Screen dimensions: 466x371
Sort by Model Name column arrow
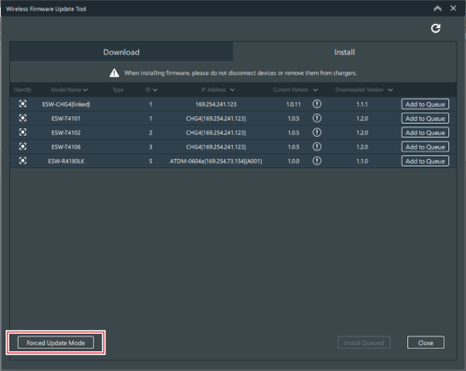(85, 90)
